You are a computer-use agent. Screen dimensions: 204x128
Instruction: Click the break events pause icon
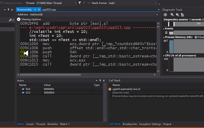pyautogui.click(x=166, y=33)
